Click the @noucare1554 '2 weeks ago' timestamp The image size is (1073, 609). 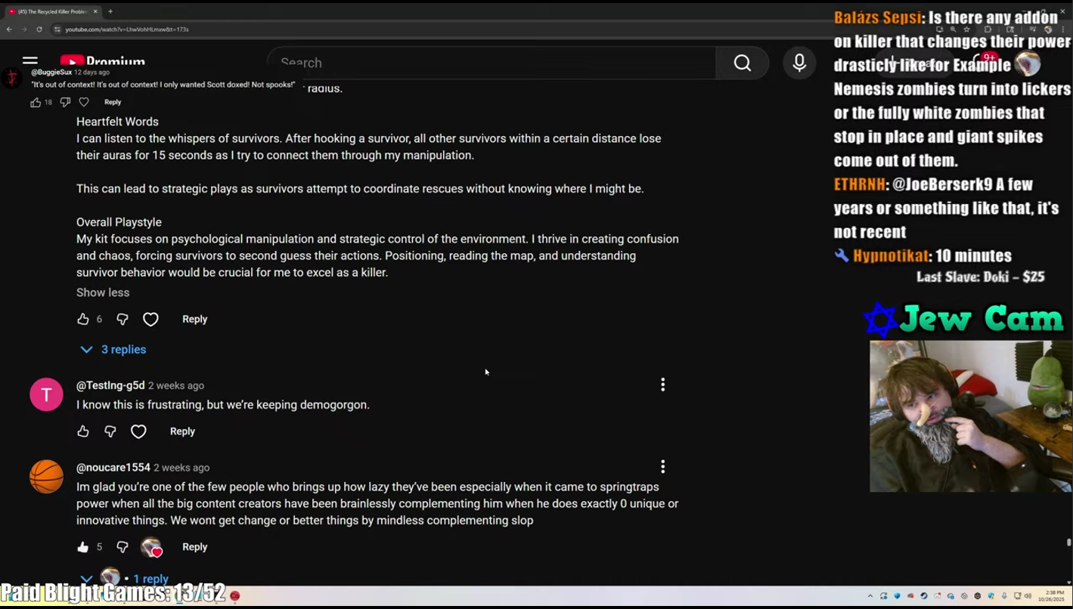click(181, 468)
